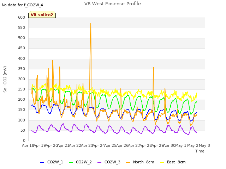226x169 pixels.
Task: Click the Apr 21 x-axis date label
Action: tap(63, 145)
